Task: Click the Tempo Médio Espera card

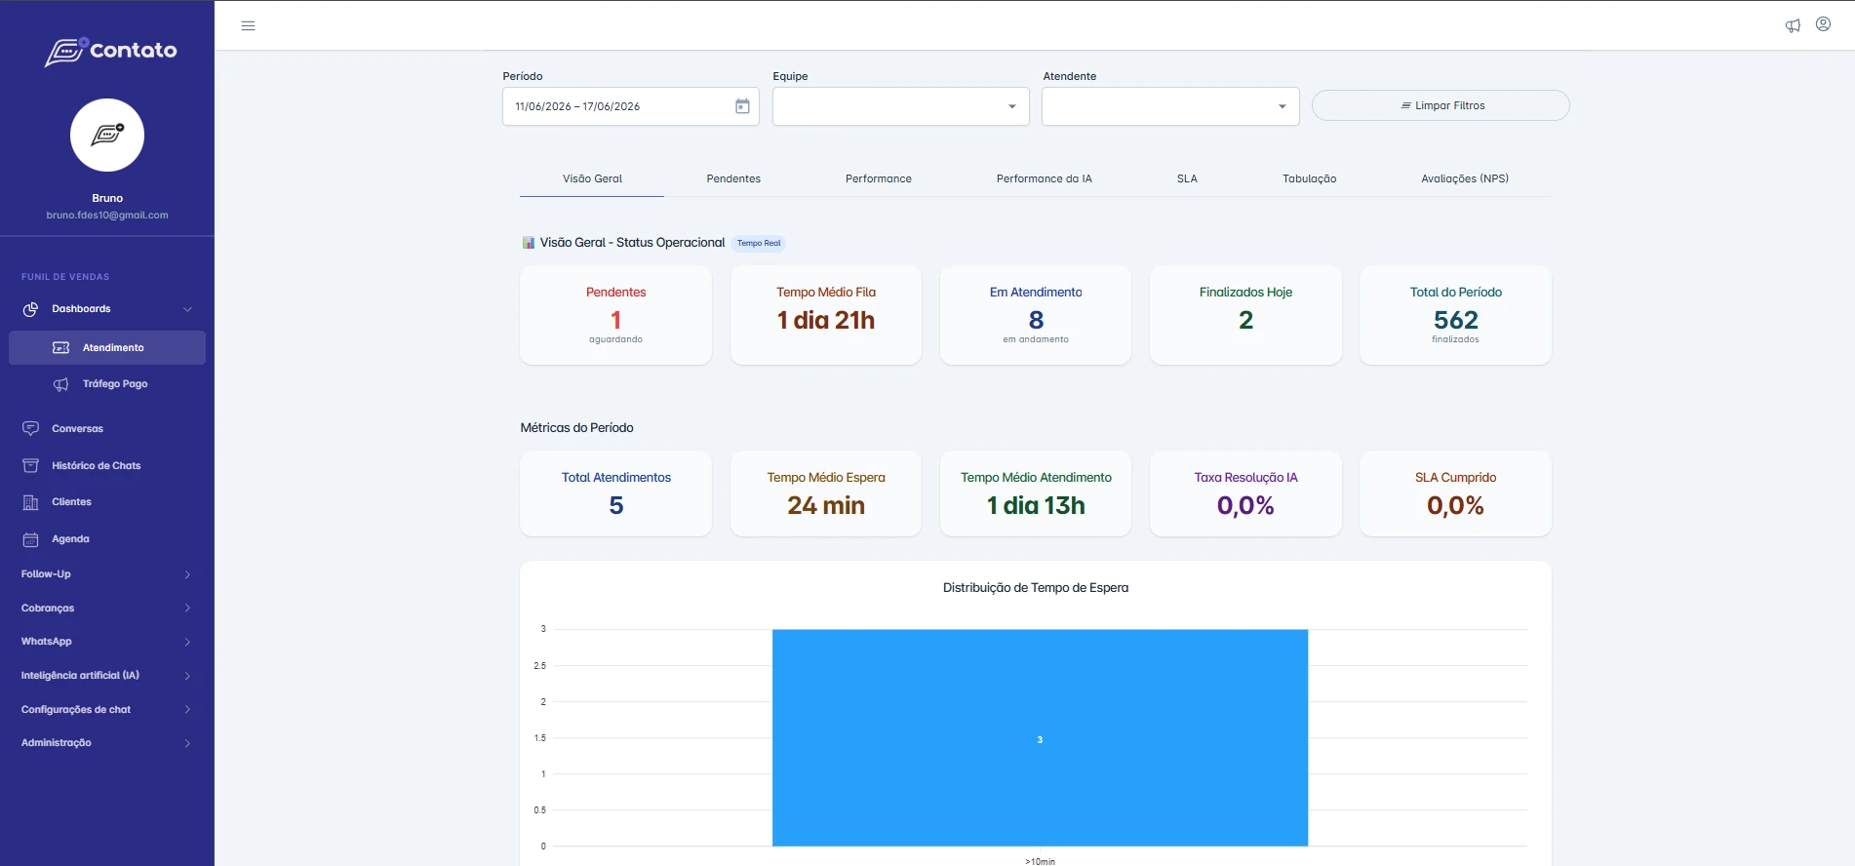Action: [x=826, y=493]
